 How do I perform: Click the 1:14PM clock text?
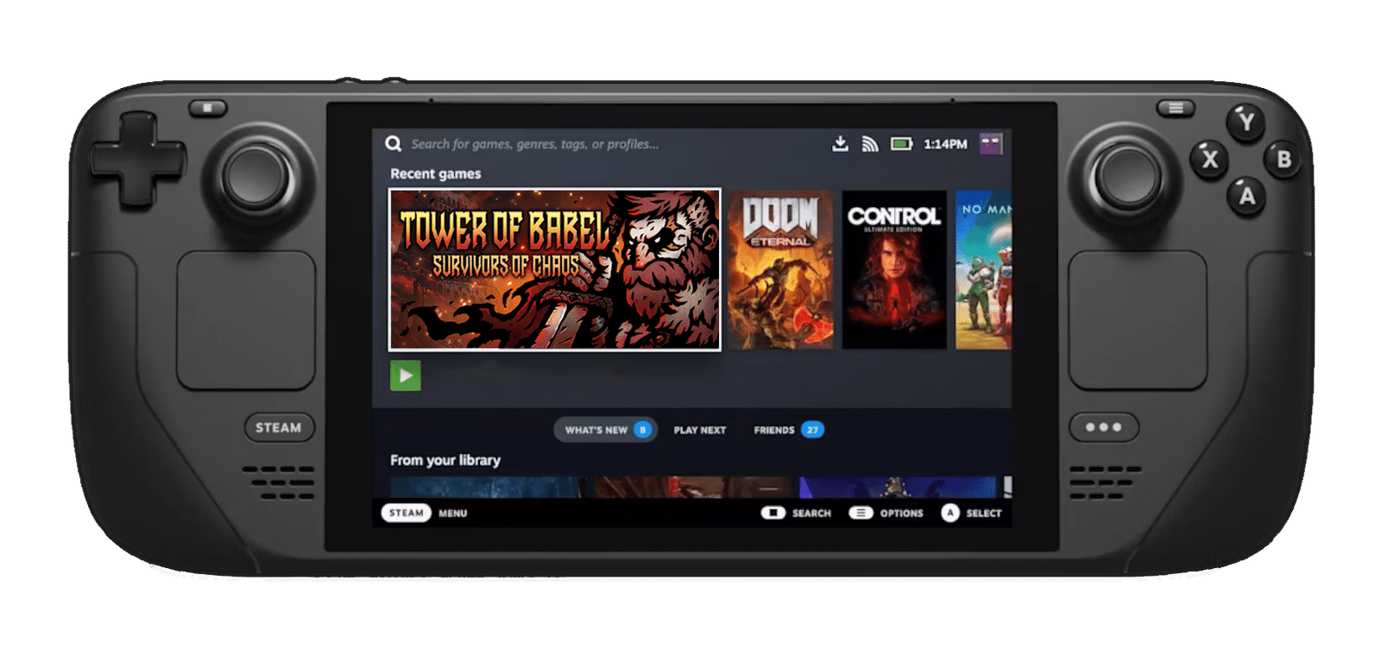coord(945,144)
